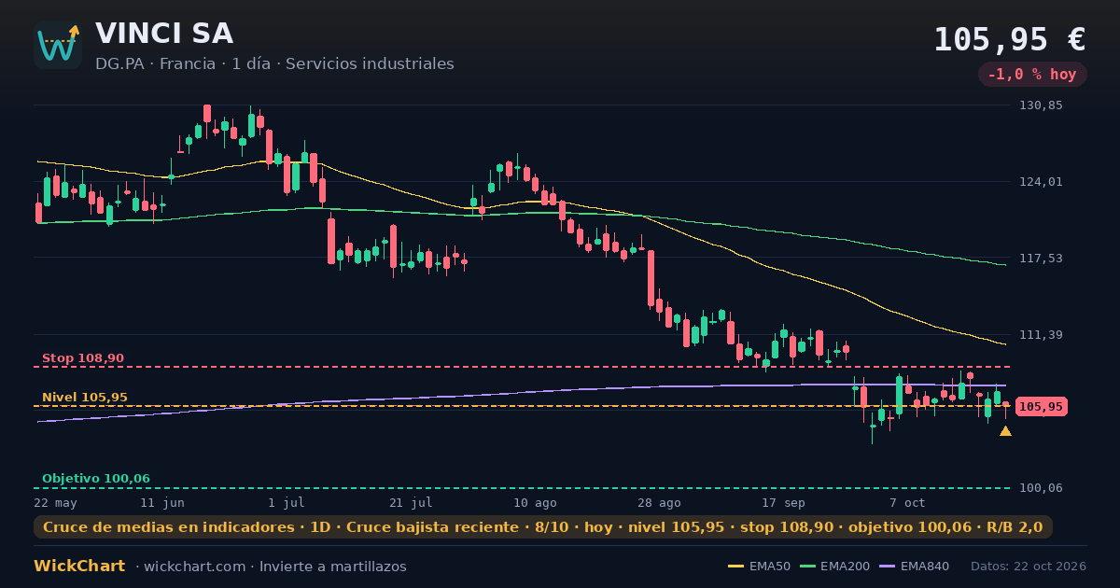Select the 111,39 price axis label
This screenshot has height=588, width=1120.
pos(1042,335)
